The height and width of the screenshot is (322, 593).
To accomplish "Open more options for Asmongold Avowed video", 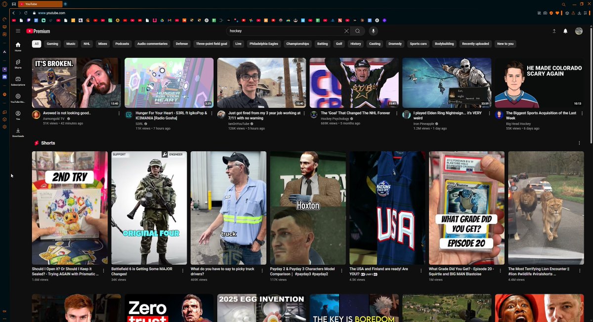I will tap(119, 113).
